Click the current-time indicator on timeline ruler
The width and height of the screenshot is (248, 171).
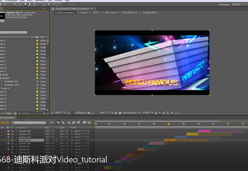coord(169,124)
